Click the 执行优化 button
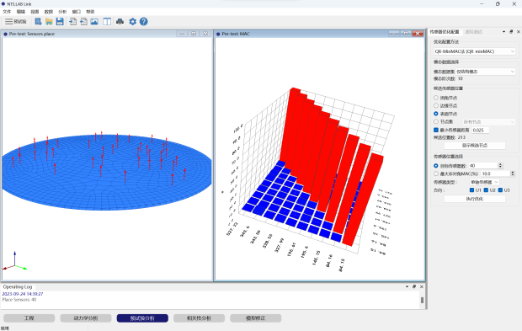 [x=474, y=199]
